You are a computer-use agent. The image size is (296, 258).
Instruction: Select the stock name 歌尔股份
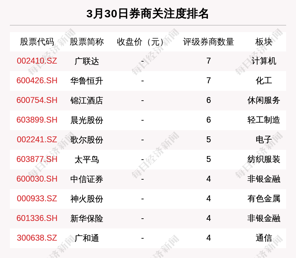tap(86, 140)
